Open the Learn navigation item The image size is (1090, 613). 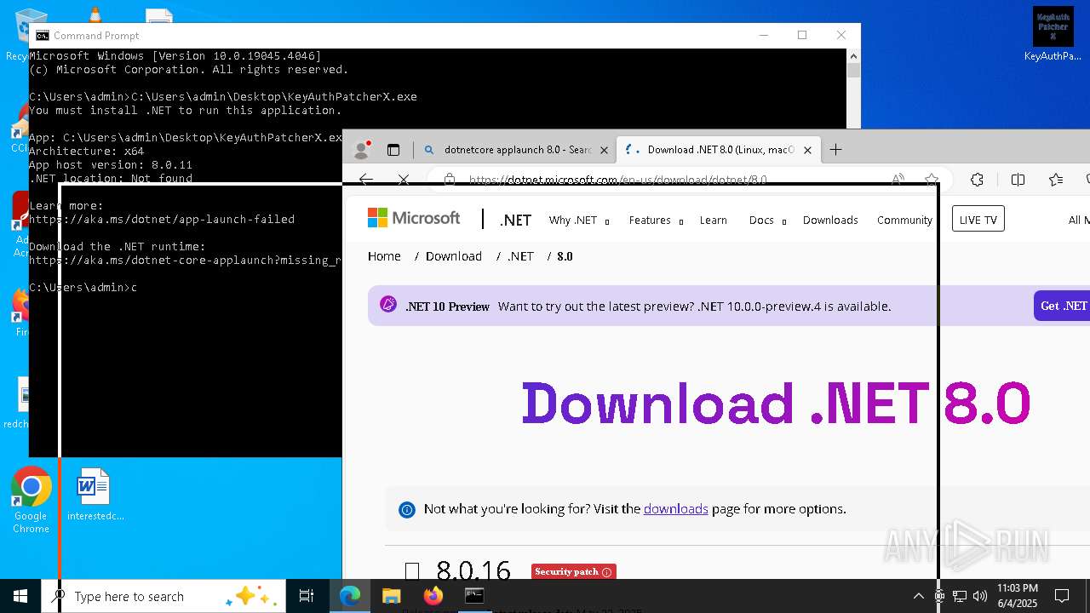click(x=714, y=220)
